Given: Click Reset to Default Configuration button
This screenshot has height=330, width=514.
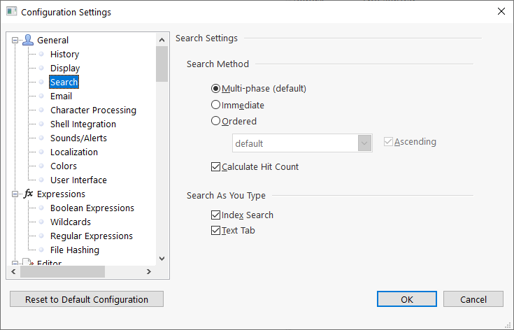Looking at the screenshot, I should tap(87, 299).
